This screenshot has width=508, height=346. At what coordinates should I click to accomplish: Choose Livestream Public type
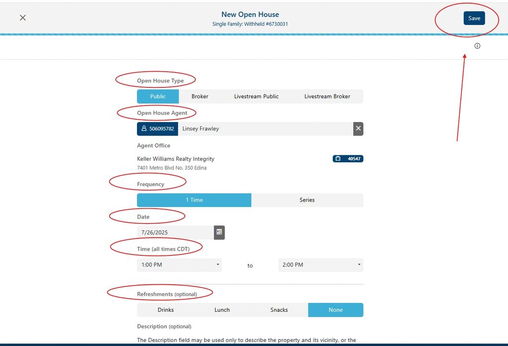tap(256, 96)
